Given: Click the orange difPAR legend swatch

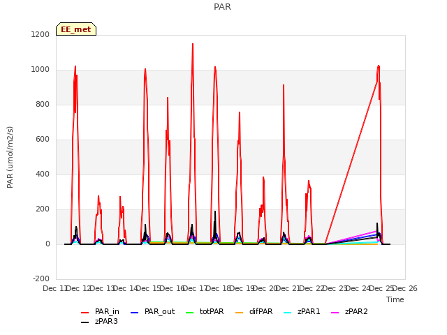Looking at the screenshot, I should 240,313.
